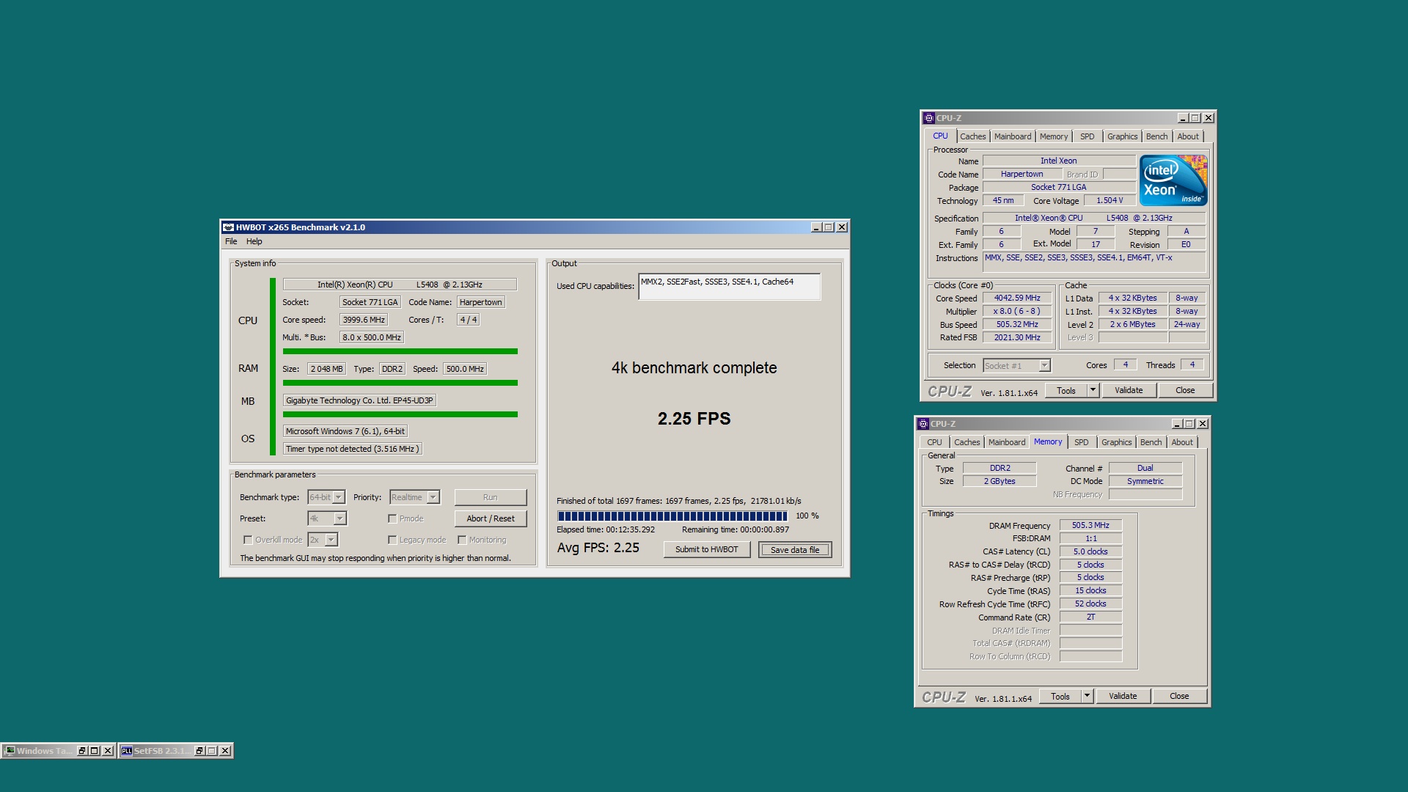The width and height of the screenshot is (1408, 792).
Task: Click Submit to HWBOT button
Action: pyautogui.click(x=706, y=549)
